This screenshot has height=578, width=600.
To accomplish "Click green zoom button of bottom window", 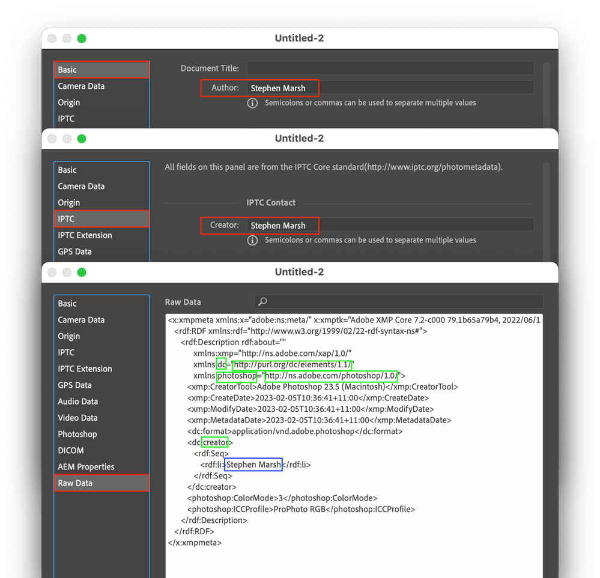I will point(82,272).
